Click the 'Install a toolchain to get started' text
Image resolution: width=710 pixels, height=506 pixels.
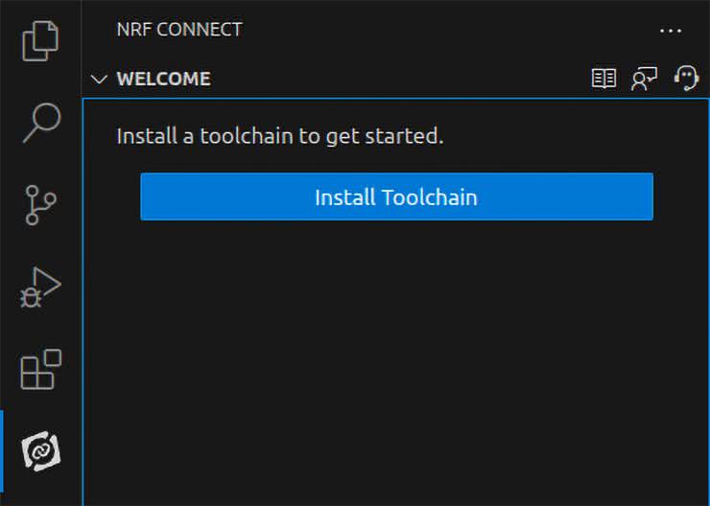[280, 136]
